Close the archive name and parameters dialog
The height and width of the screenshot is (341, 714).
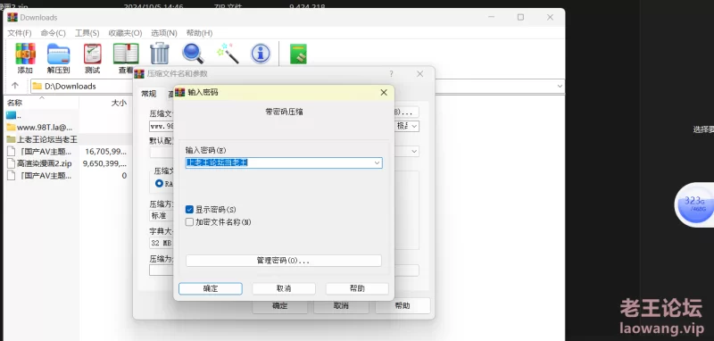[419, 74]
